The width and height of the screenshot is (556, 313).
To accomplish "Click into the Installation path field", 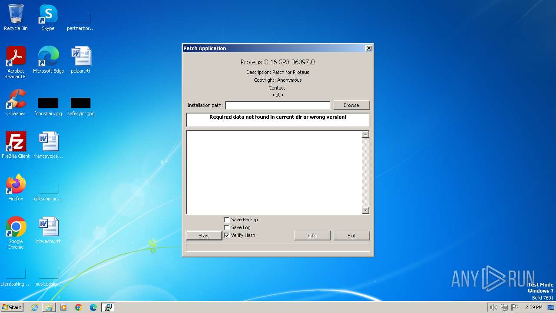I will coord(278,105).
